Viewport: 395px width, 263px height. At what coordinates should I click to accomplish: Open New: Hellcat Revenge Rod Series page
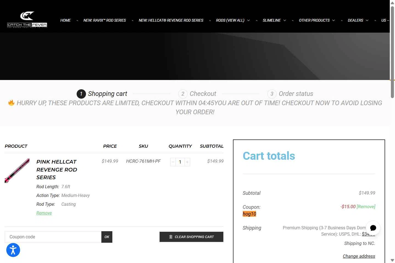click(x=171, y=20)
